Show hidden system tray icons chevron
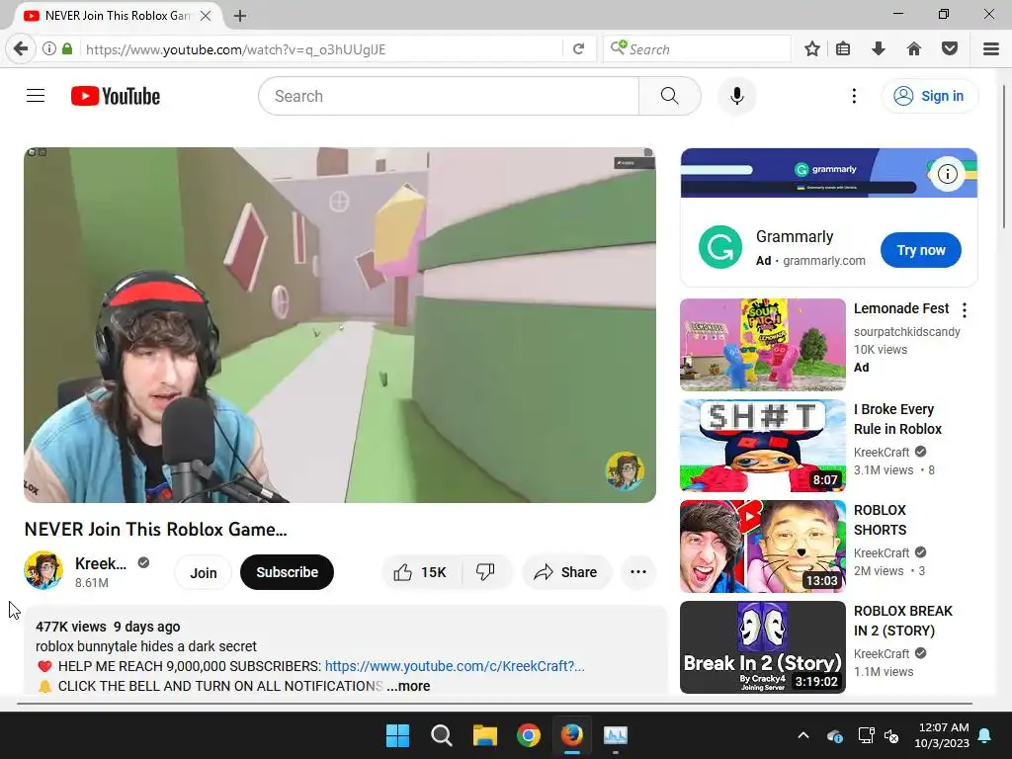The image size is (1012, 759). (803, 735)
